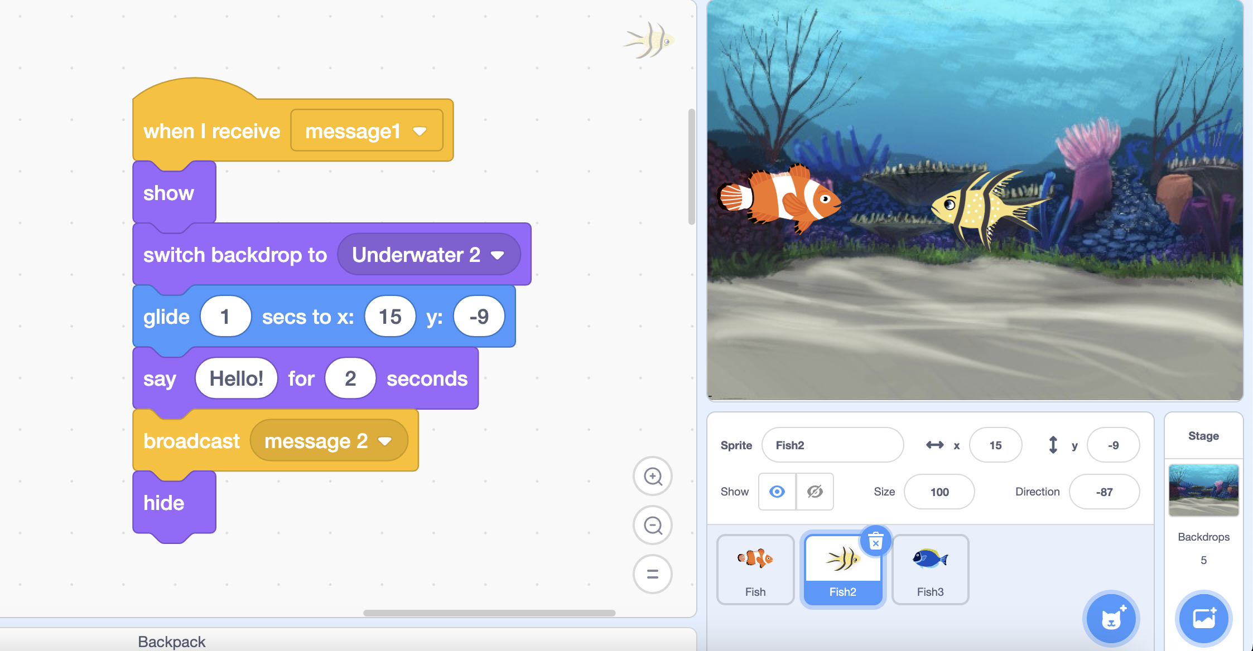Show the Fish2 sprite with the eye toggle
The image size is (1253, 651).
(777, 491)
